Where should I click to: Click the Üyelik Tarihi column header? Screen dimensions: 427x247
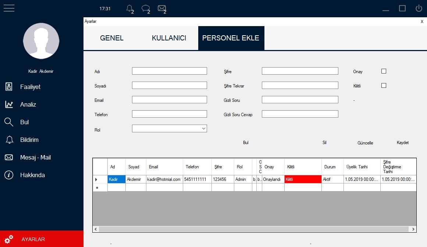click(x=362, y=167)
